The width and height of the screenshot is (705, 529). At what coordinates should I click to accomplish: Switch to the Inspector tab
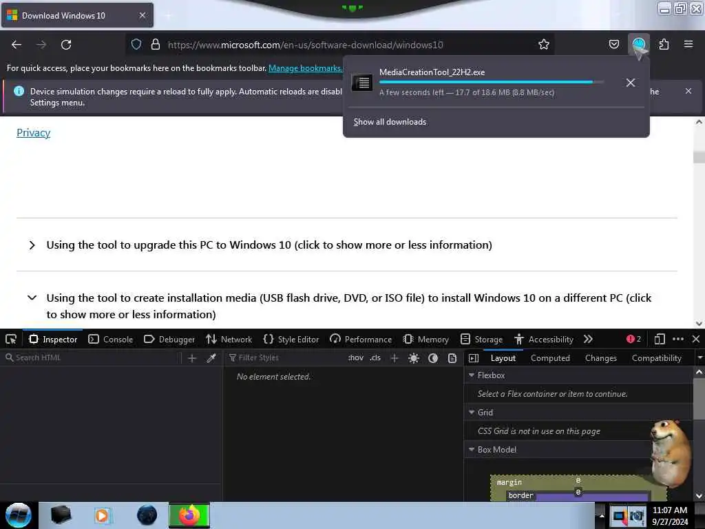[53, 339]
